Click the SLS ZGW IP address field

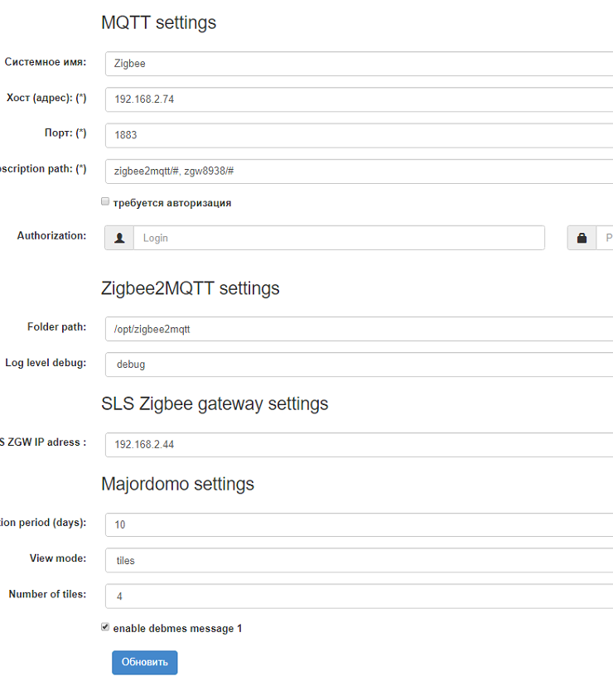(x=358, y=444)
